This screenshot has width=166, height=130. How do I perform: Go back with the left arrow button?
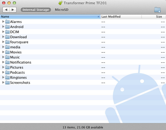coord(6,10)
